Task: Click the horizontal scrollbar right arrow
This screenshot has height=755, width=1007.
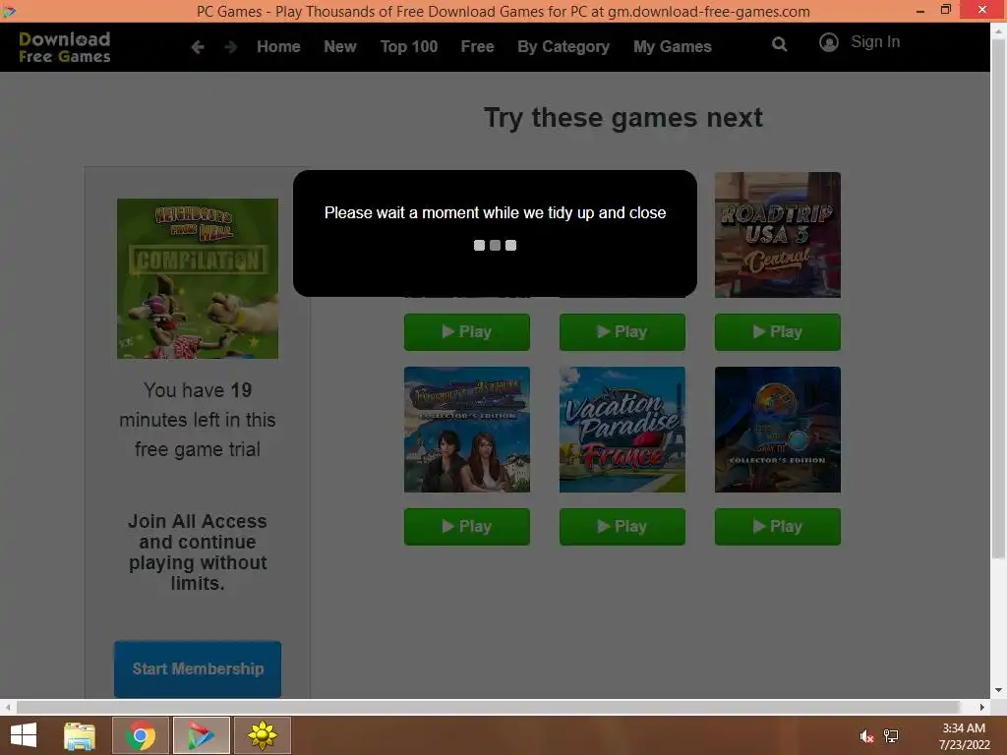Action: click(982, 707)
